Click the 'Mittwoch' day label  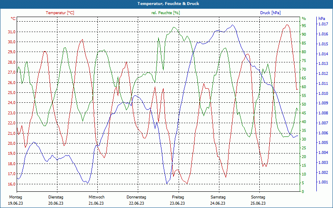pos(97,197)
